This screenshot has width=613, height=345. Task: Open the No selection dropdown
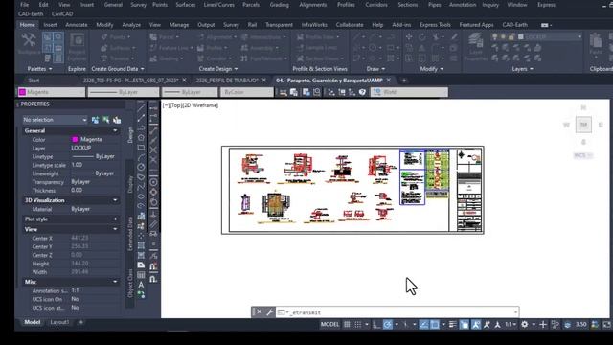pos(55,120)
